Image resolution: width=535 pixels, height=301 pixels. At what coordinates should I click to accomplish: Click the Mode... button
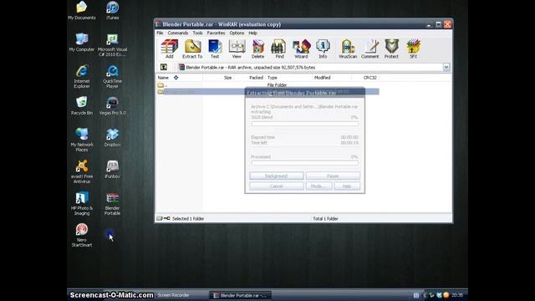(x=318, y=186)
